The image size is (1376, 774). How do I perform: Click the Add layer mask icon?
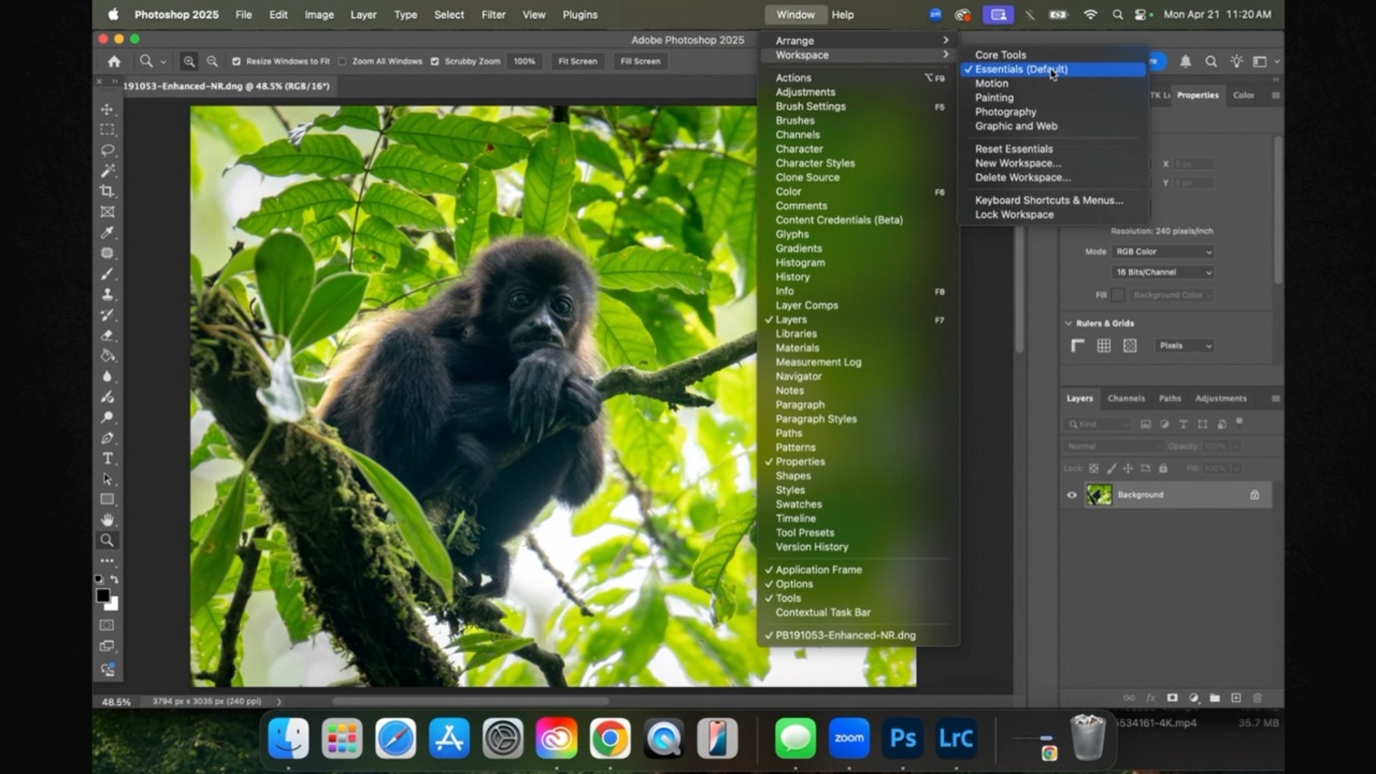point(1172,698)
